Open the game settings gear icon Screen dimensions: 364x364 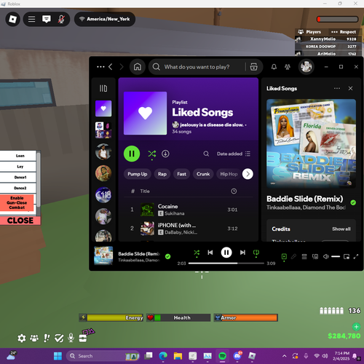click(x=22, y=338)
